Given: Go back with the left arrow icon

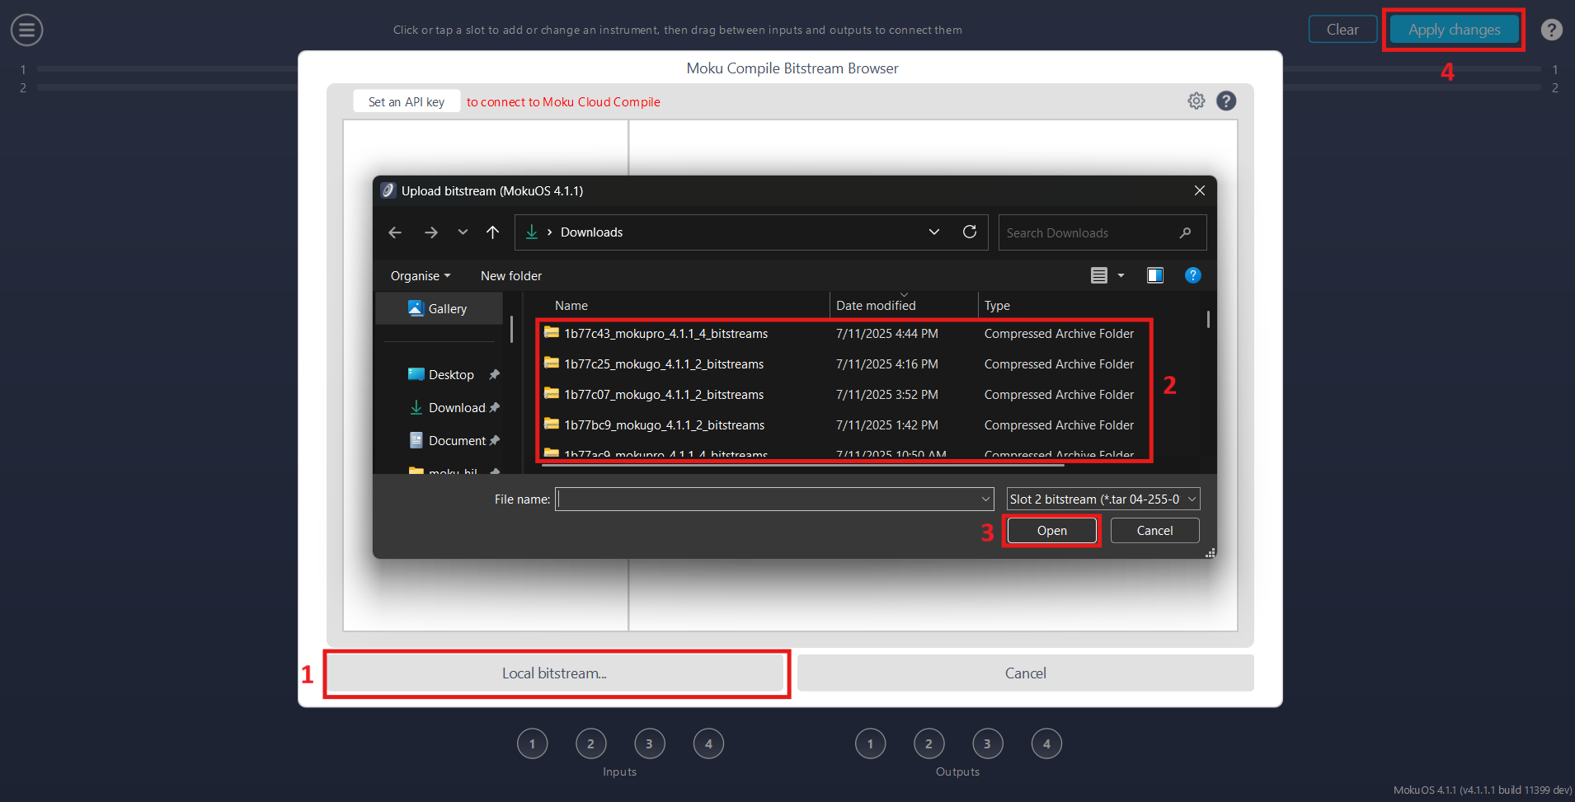Looking at the screenshot, I should point(395,232).
